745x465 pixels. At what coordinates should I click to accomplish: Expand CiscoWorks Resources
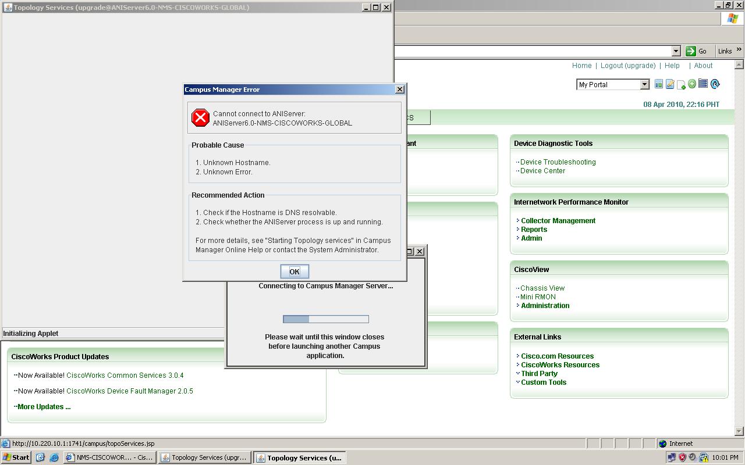[560, 365]
